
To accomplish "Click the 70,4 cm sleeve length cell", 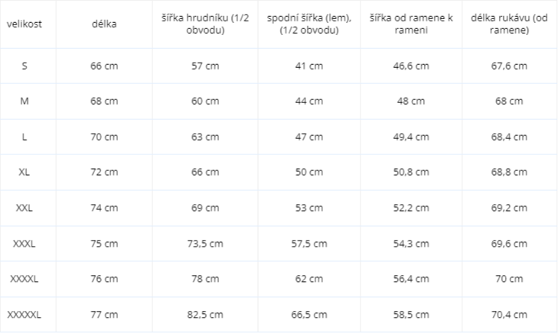I will (x=509, y=315).
